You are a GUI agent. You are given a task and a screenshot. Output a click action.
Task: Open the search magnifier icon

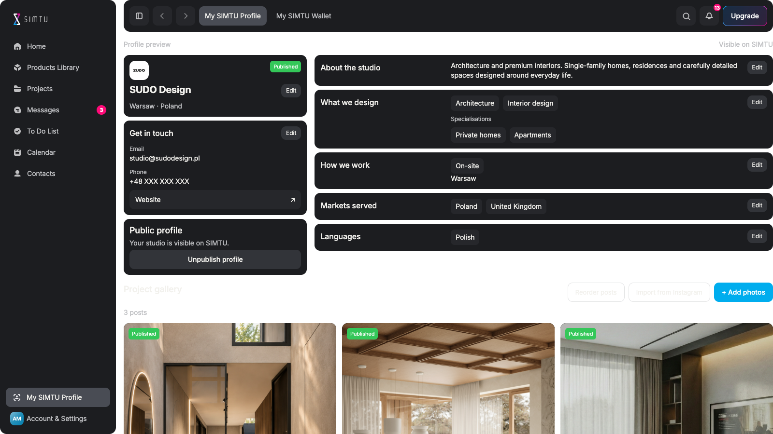click(x=686, y=16)
